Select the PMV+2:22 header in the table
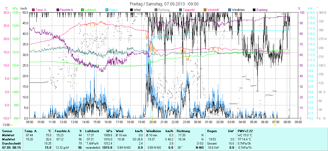The width and height of the screenshot is (328, 151). (x=245, y=131)
